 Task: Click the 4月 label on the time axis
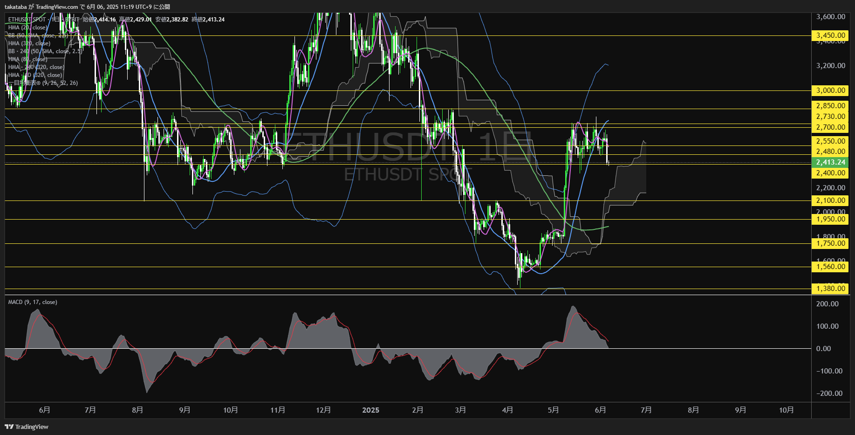[x=507, y=410]
